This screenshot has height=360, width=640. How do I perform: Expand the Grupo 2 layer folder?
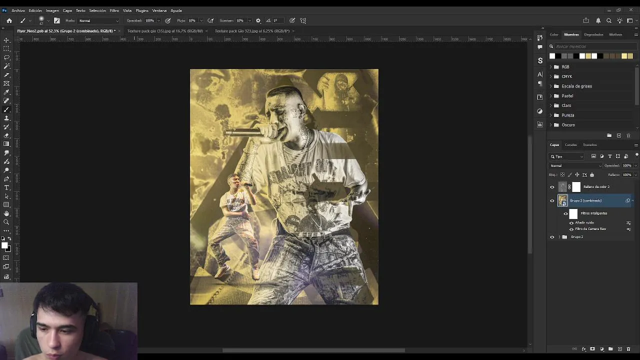click(559, 237)
